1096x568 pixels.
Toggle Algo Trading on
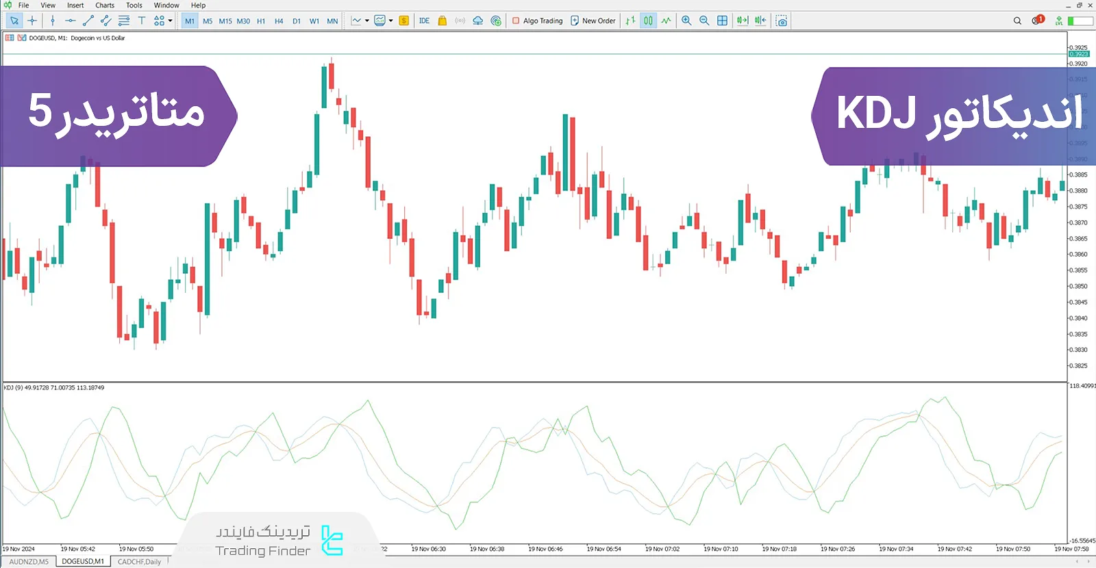(x=538, y=21)
